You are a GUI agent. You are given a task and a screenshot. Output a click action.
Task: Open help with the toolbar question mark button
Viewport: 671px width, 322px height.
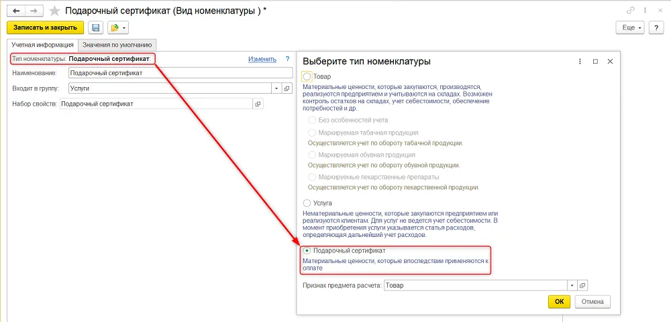tap(656, 27)
